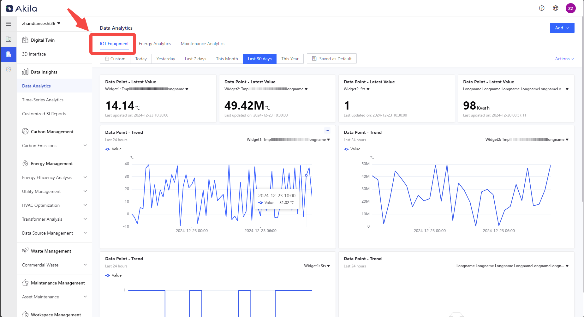Open the help question mark icon
Screen dimensions: 584x317
pyautogui.click(x=542, y=8)
